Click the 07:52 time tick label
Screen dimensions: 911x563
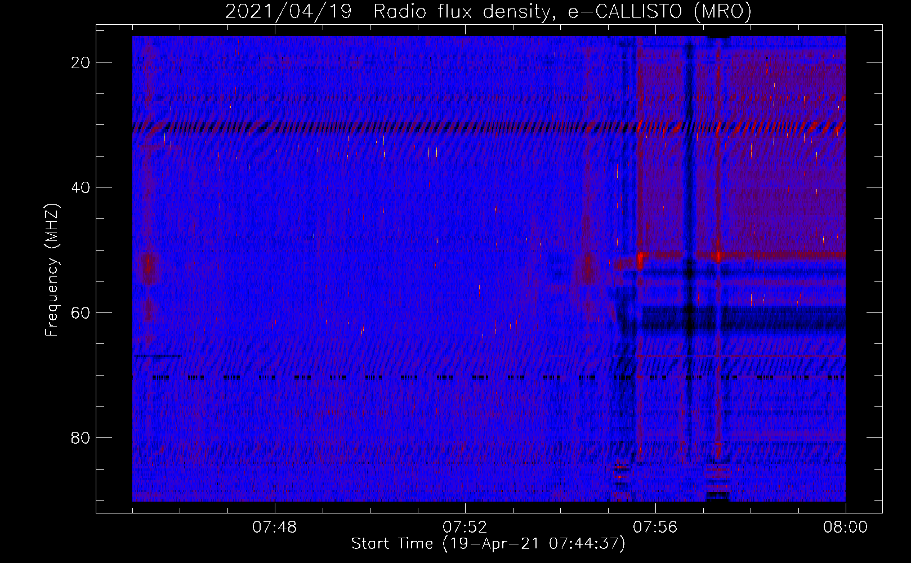[465, 528]
